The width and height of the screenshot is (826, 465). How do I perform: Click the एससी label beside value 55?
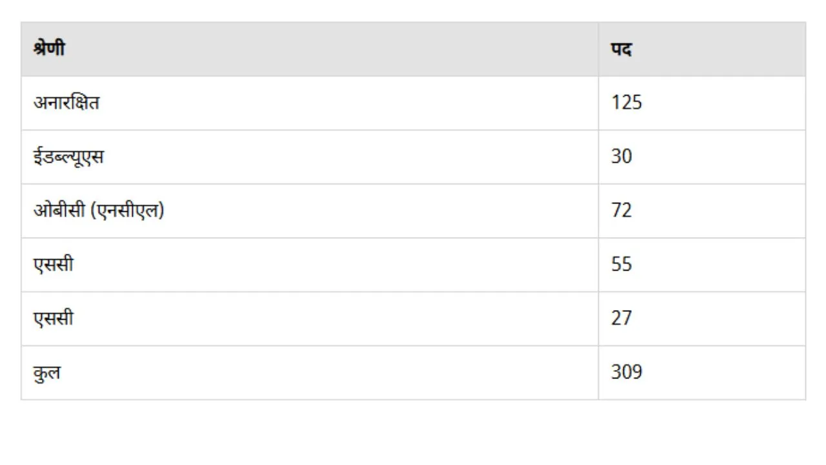[x=54, y=265]
